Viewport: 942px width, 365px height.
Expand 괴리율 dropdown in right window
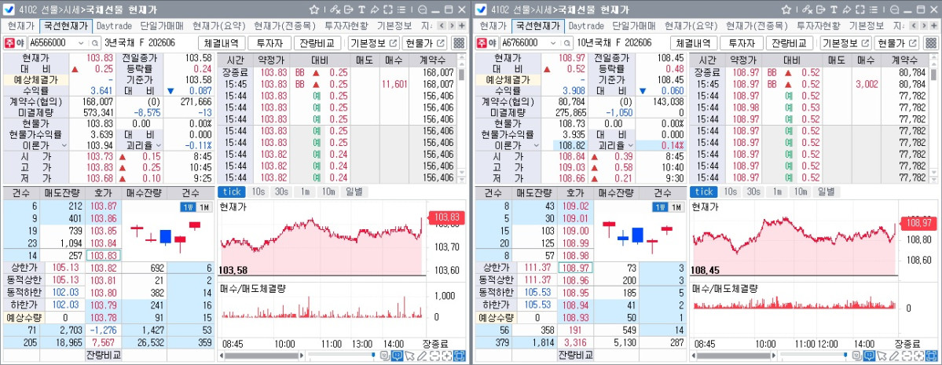pos(632,145)
